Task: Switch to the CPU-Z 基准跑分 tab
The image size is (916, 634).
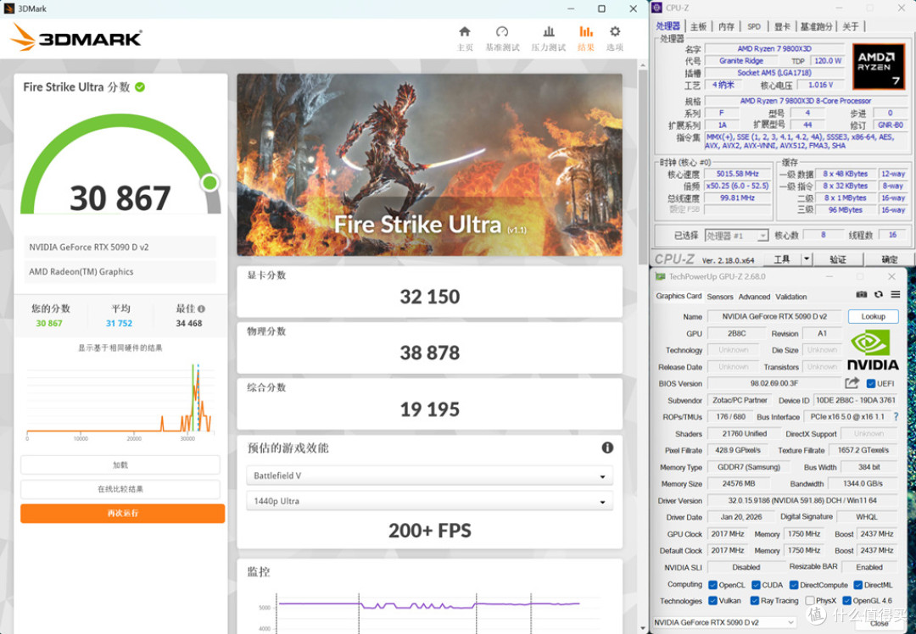Action: 816,26
